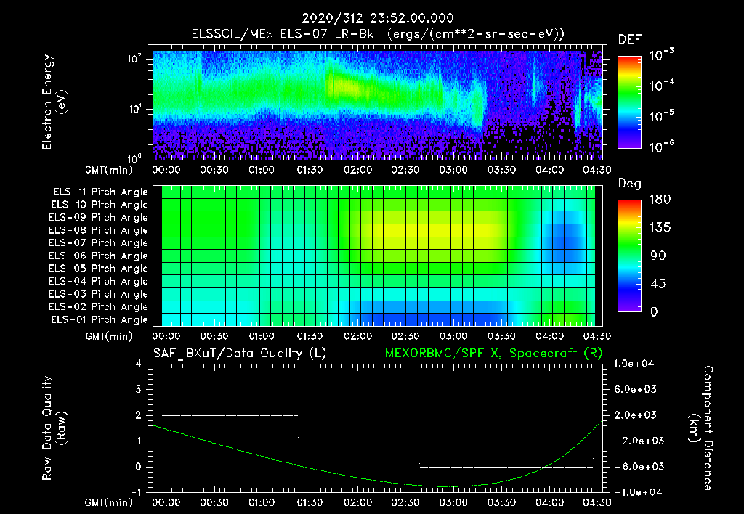Click the SAF_BXuT/Data Quality (L) legend
Viewport: 744px width, 514px height.
click(240, 354)
